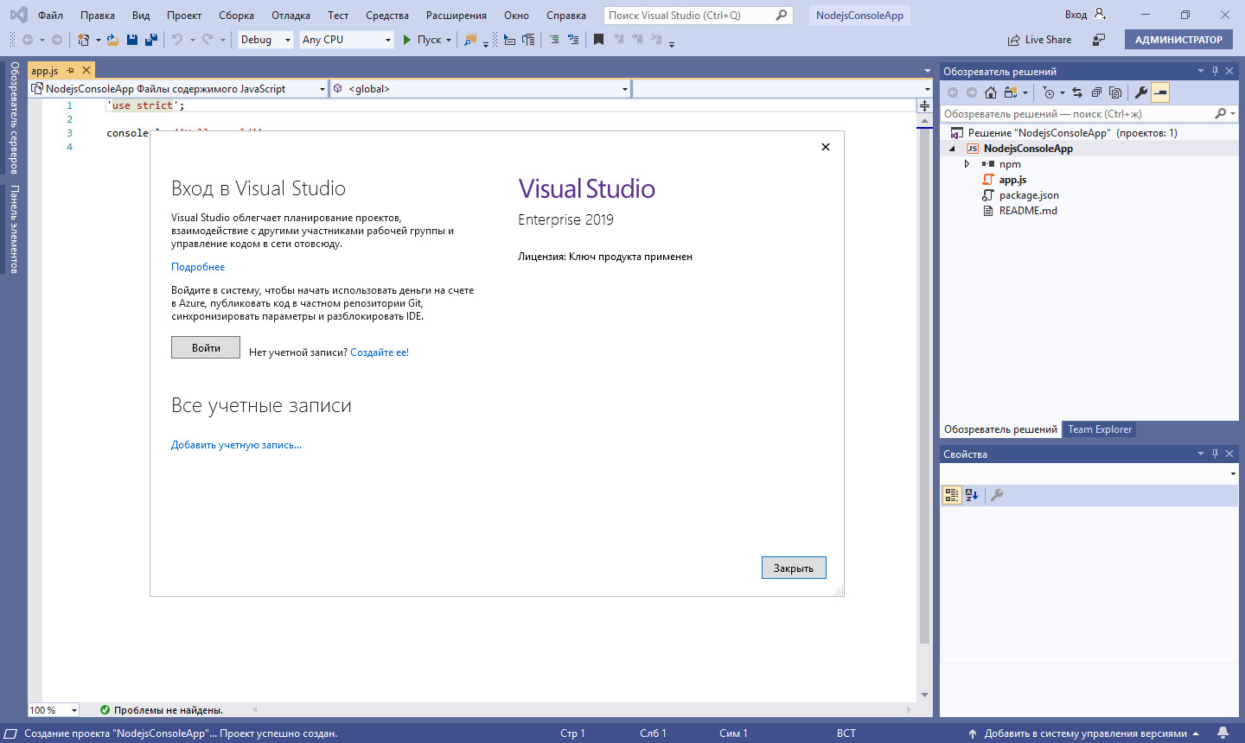Image resolution: width=1245 pixels, height=743 pixels.
Task: Click the Redo arrow icon
Action: click(207, 40)
